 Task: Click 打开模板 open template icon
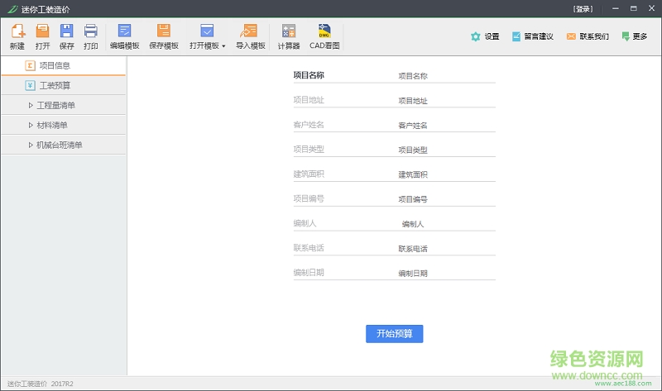pos(207,31)
